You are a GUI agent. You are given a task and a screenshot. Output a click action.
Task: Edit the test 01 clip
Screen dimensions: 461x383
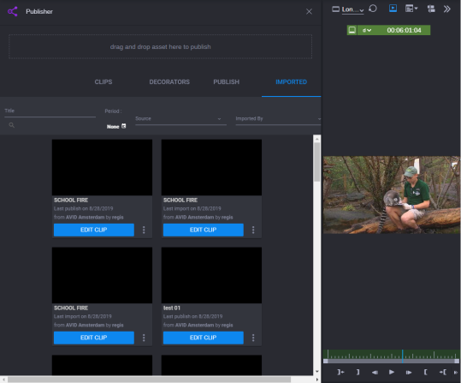[204, 338]
